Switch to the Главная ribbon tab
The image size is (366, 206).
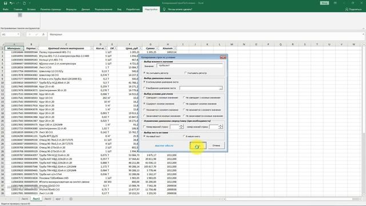(18, 9)
